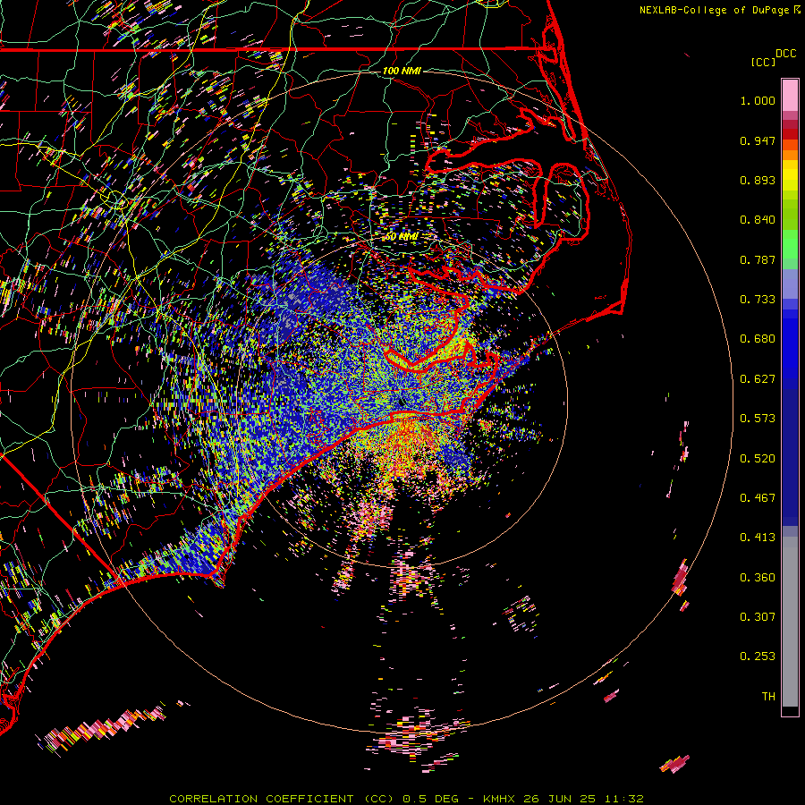Select the 0.307 scale value
The height and width of the screenshot is (805, 805).
(x=758, y=617)
